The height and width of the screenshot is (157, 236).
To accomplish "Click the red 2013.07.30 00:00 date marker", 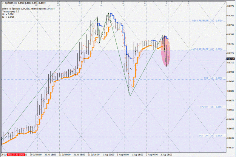I will pyautogui.click(x=16, y=155).
